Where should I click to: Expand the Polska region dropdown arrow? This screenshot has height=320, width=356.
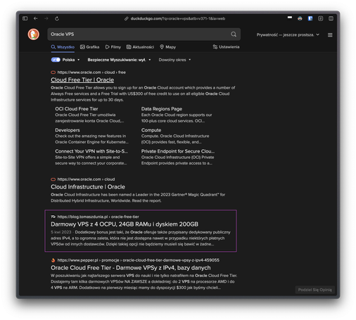[79, 60]
